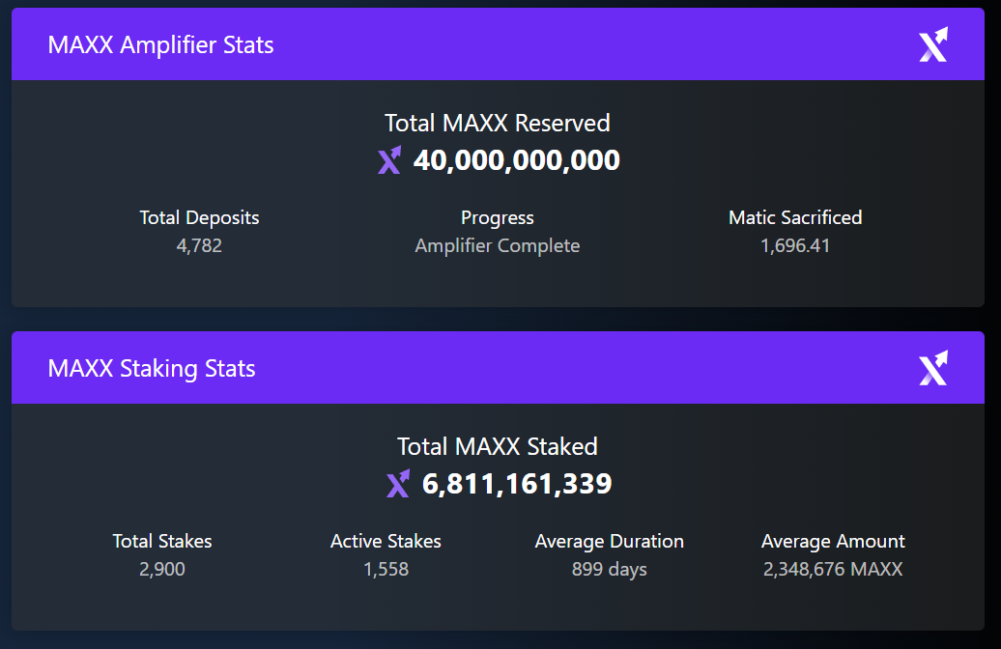1001x649 pixels.
Task: Click the 40,000,000,000 reserved amount
Action: (517, 160)
